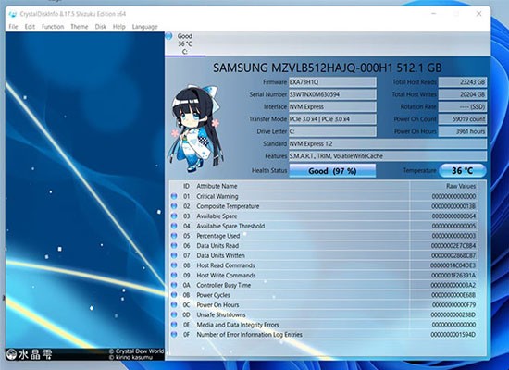This screenshot has height=370, width=509.
Task: Click the Power On Count value 59019 count
Action: [x=463, y=119]
